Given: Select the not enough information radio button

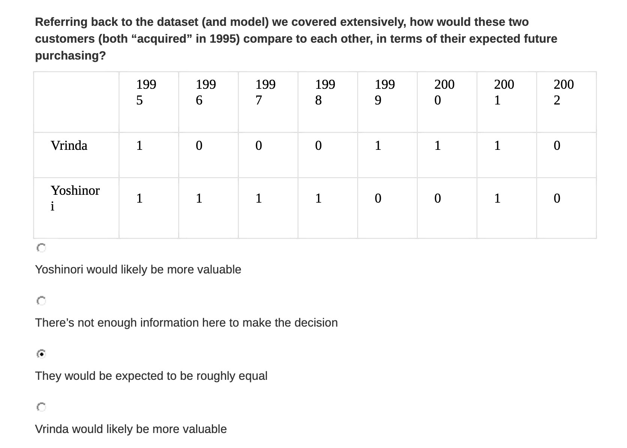Looking at the screenshot, I should coord(42,301).
